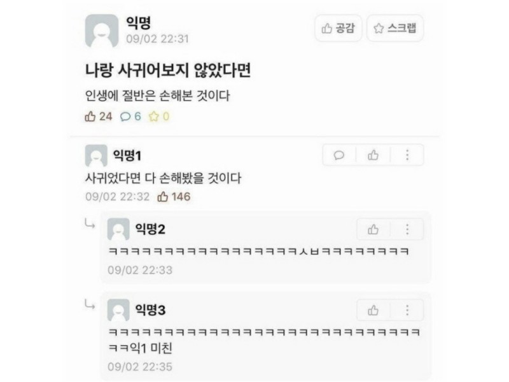This screenshot has height=382, width=509.
Task: Click the post author's profile avatar
Action: point(102,31)
